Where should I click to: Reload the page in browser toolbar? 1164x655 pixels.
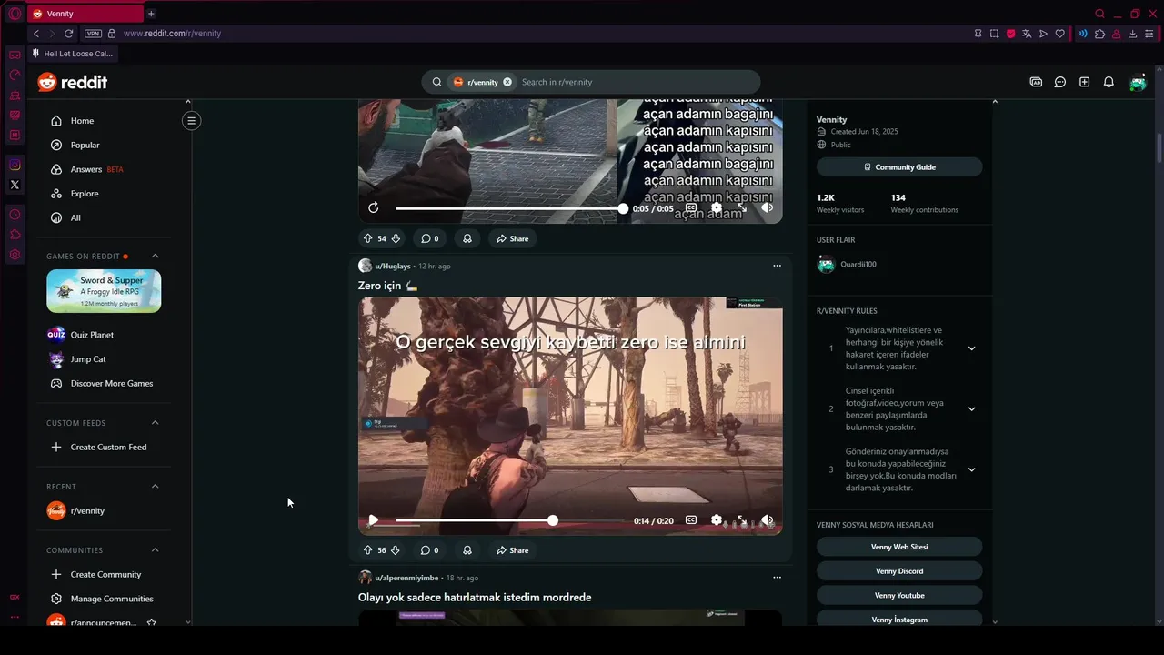[x=68, y=34]
